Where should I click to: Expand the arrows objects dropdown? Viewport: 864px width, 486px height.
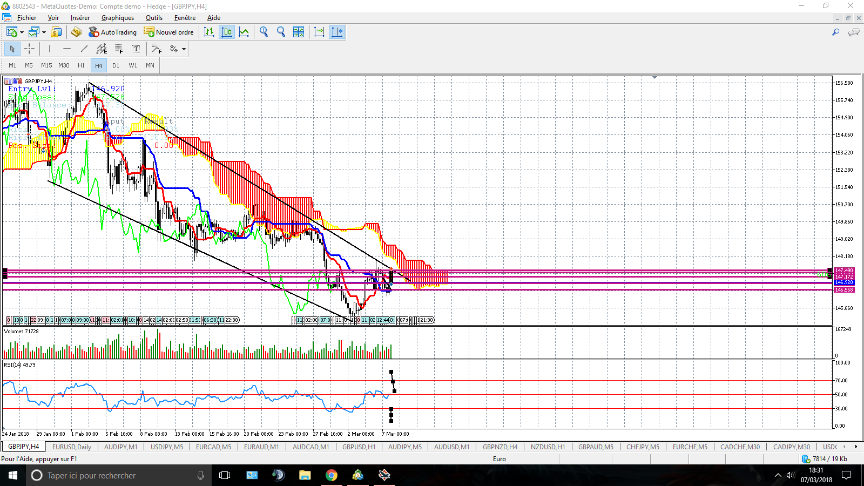(x=184, y=49)
